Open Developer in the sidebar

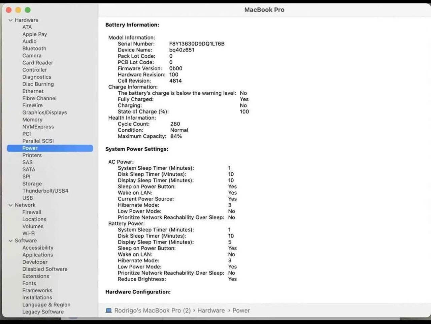(35, 262)
